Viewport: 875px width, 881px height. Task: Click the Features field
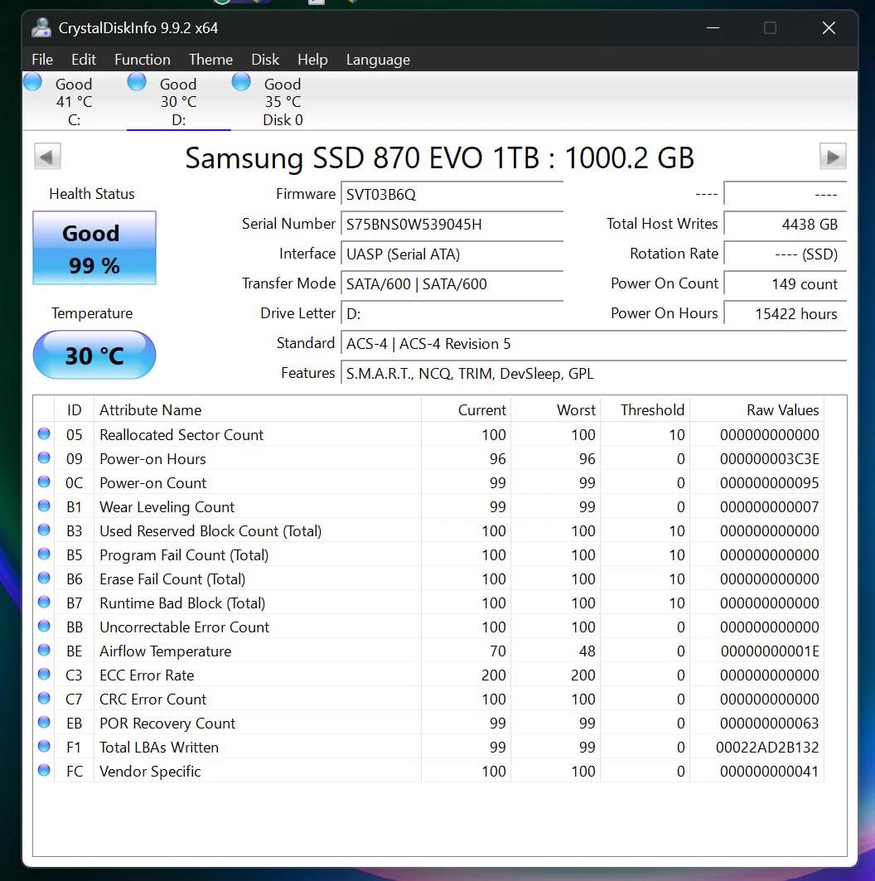point(593,373)
